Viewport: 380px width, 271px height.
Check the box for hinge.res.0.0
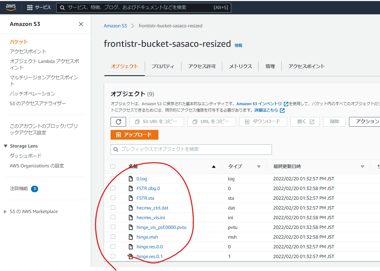click(113, 246)
